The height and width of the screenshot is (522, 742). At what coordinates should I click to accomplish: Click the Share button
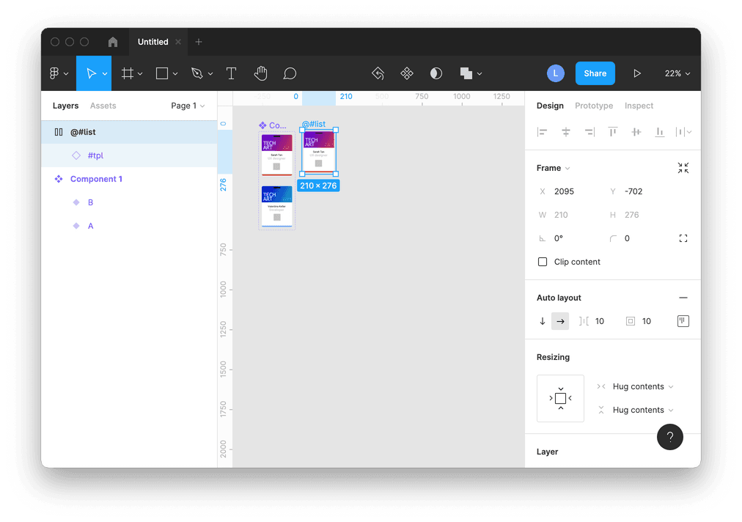point(595,73)
